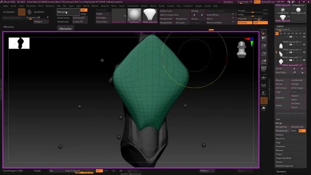Screen dimensions: 311x175
Task: Open the material sphere thumbnail on shelf
Action: pyautogui.click(x=134, y=16)
